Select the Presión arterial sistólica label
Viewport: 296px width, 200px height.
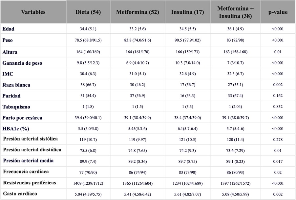(31, 139)
